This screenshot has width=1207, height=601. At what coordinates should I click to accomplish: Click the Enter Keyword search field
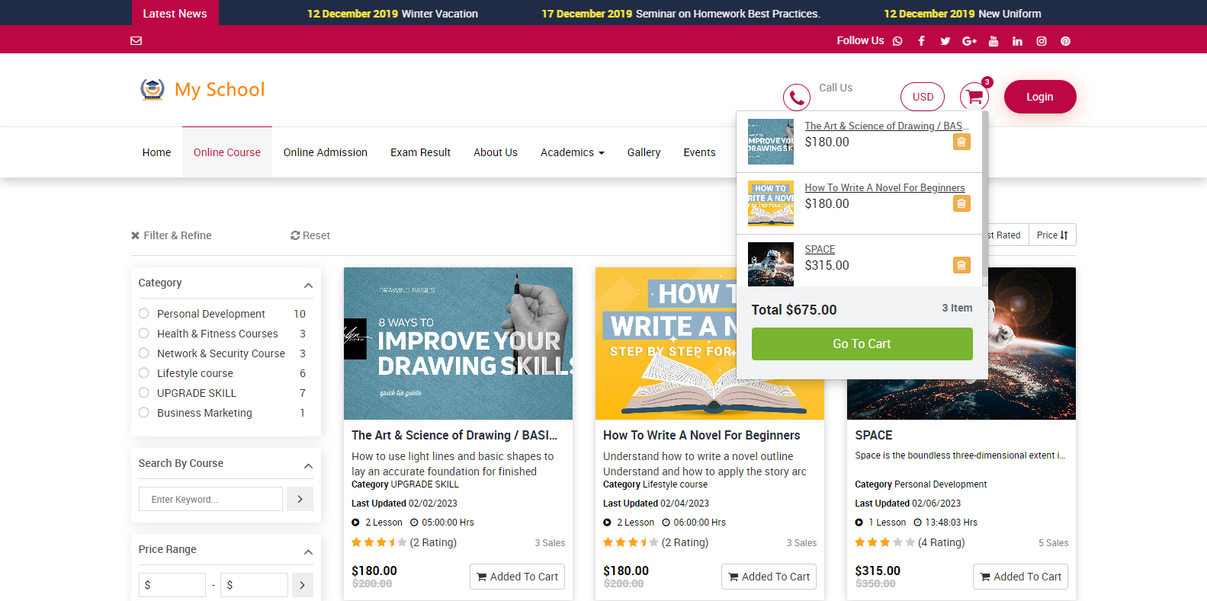210,499
